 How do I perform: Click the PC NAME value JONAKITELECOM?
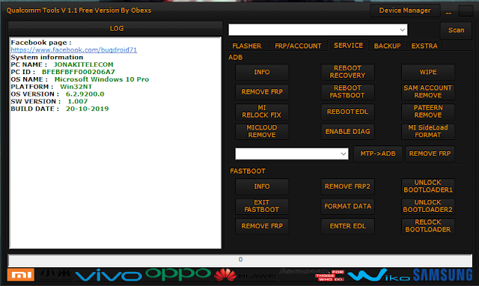[x=83, y=65]
